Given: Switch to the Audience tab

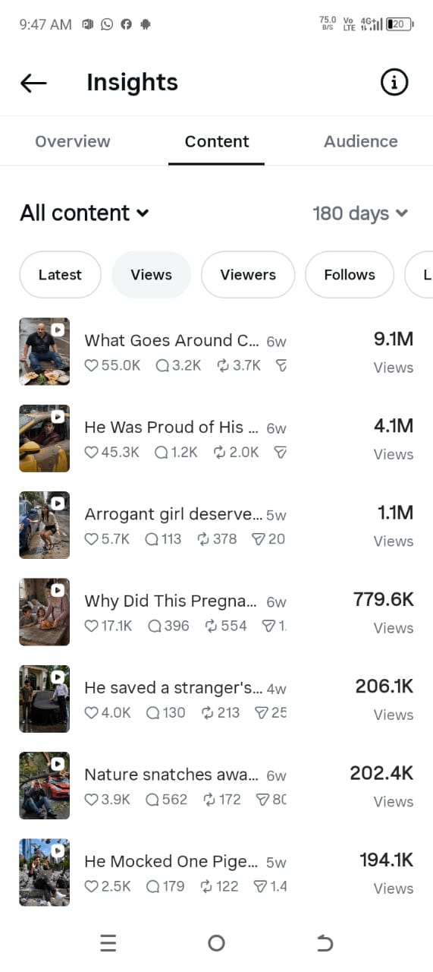Looking at the screenshot, I should [x=361, y=141].
